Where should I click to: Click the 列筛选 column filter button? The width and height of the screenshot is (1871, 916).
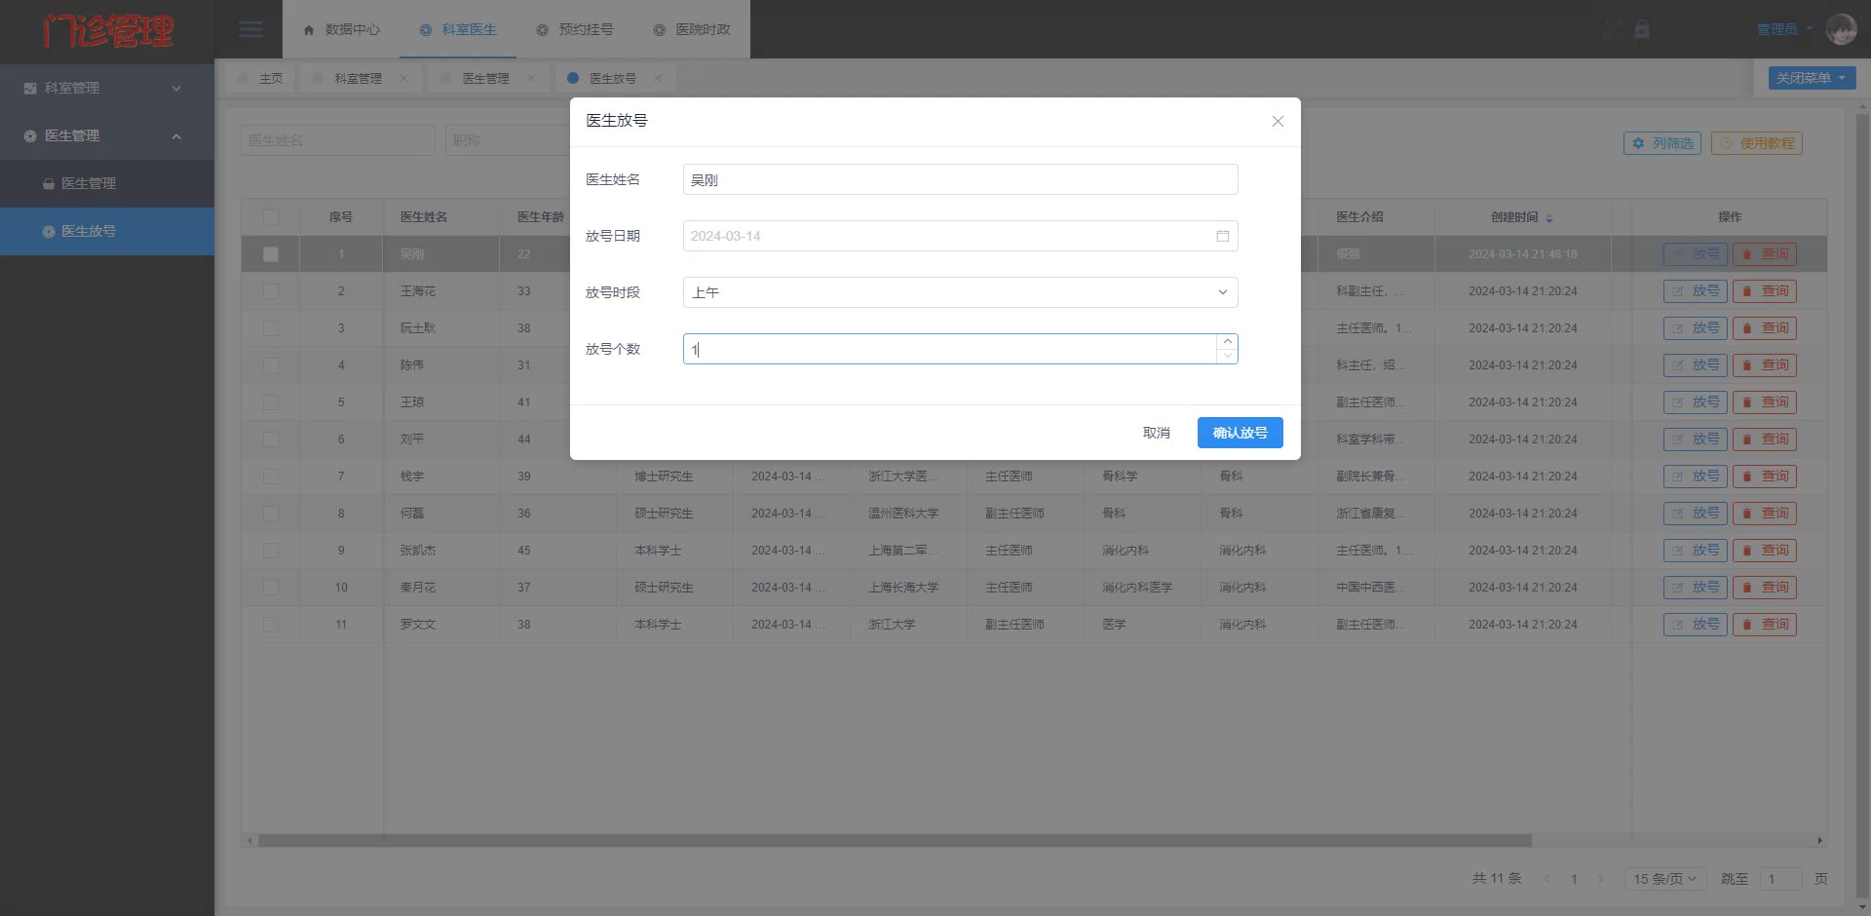1662,143
